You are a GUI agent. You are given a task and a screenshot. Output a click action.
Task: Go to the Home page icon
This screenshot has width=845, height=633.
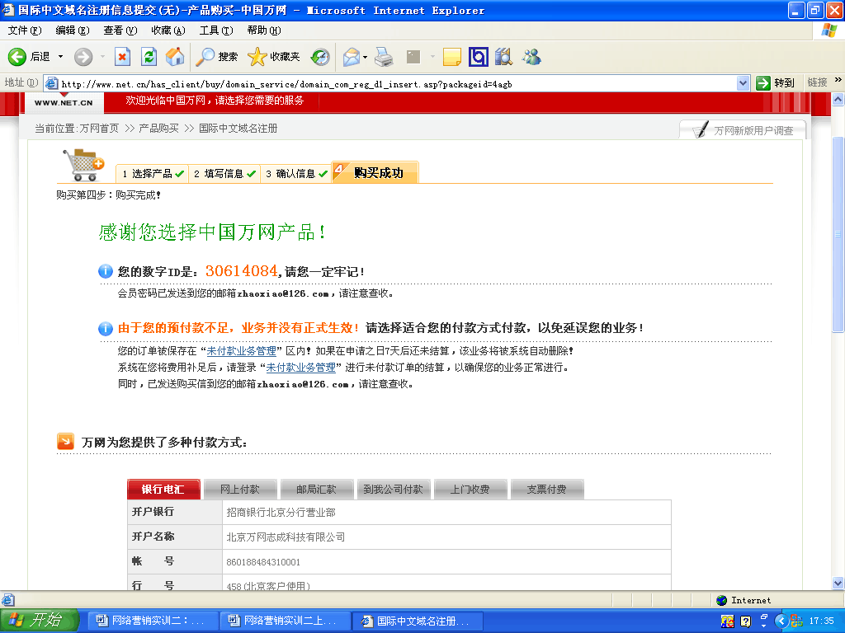[x=175, y=57]
